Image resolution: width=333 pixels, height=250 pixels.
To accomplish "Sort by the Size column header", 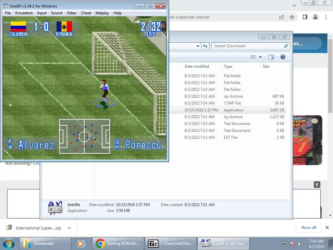I will coord(266,66).
